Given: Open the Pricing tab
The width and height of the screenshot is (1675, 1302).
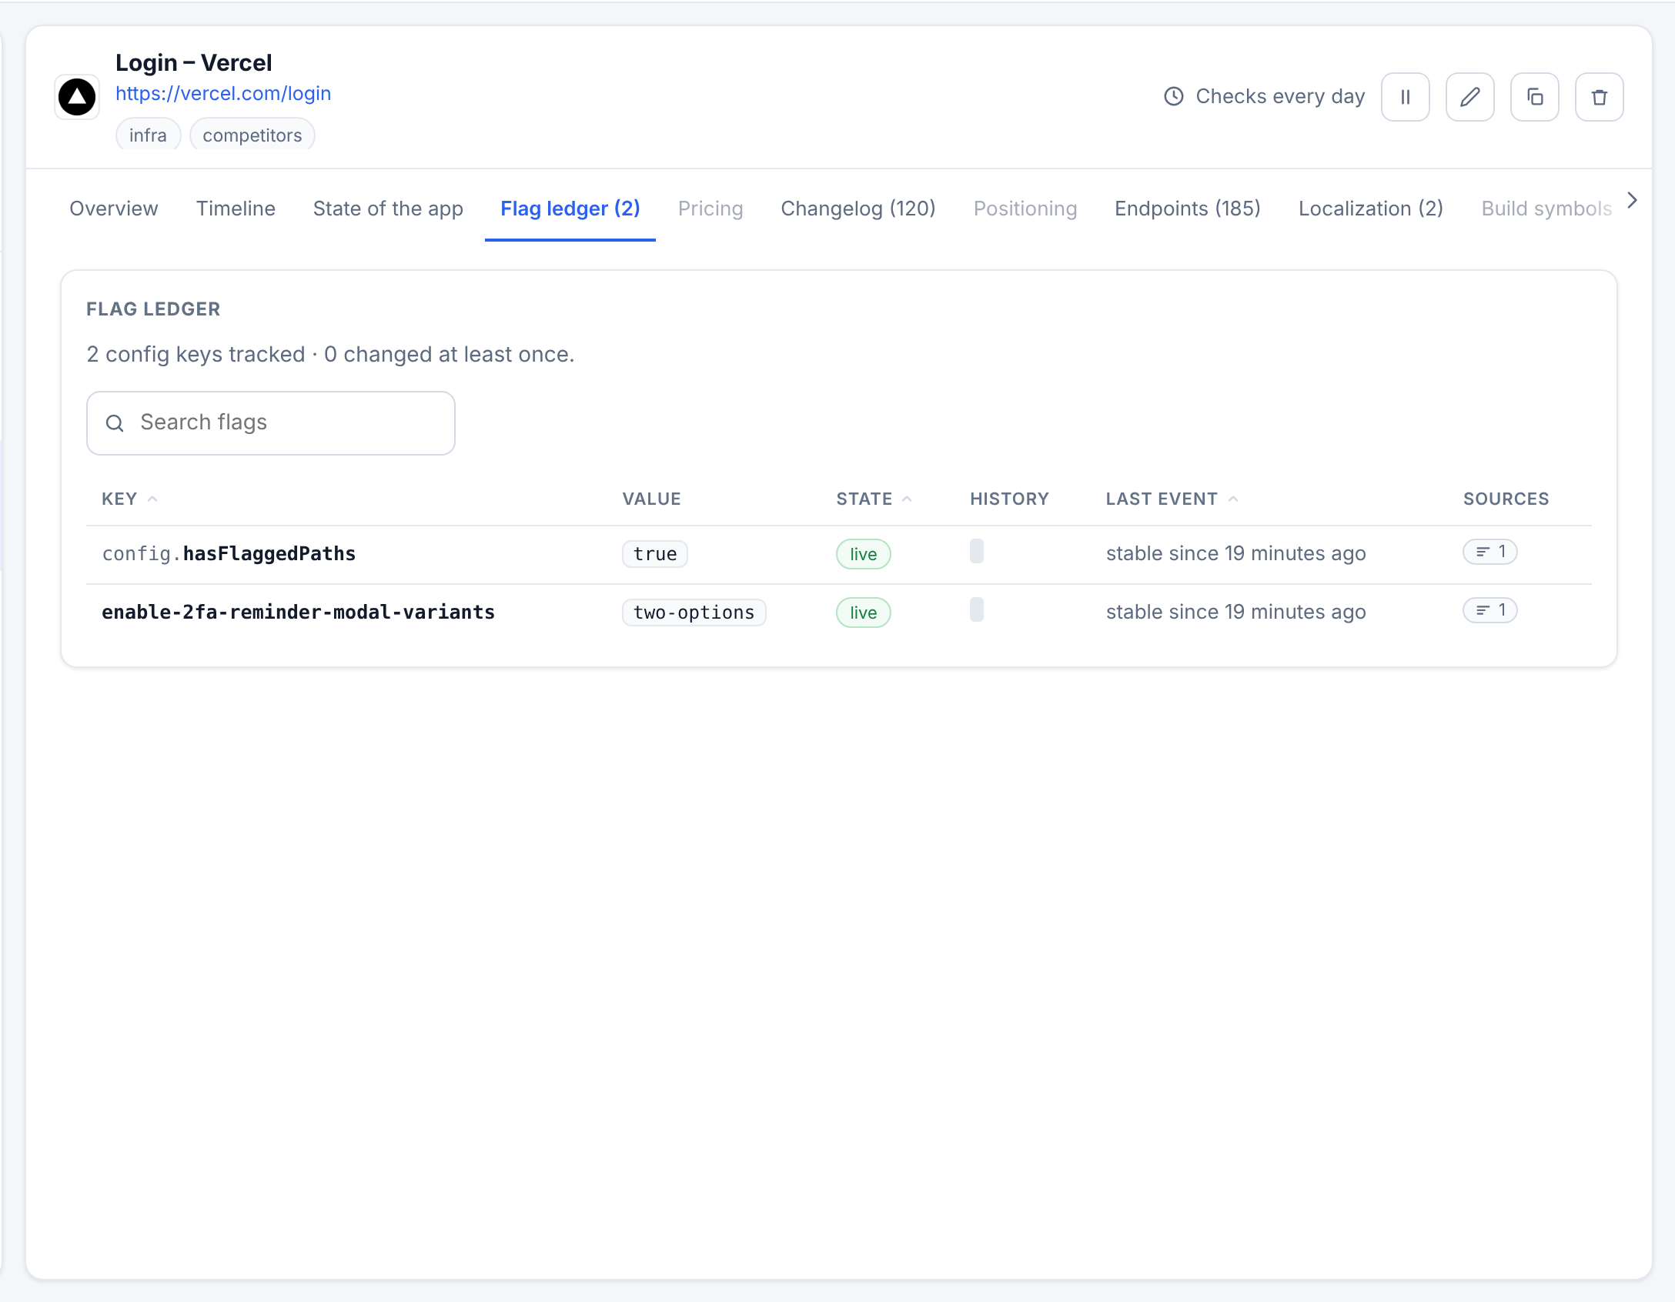Looking at the screenshot, I should (x=710, y=209).
